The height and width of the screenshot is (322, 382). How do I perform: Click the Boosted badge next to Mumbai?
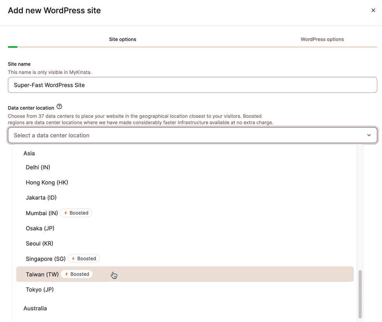[76, 213]
